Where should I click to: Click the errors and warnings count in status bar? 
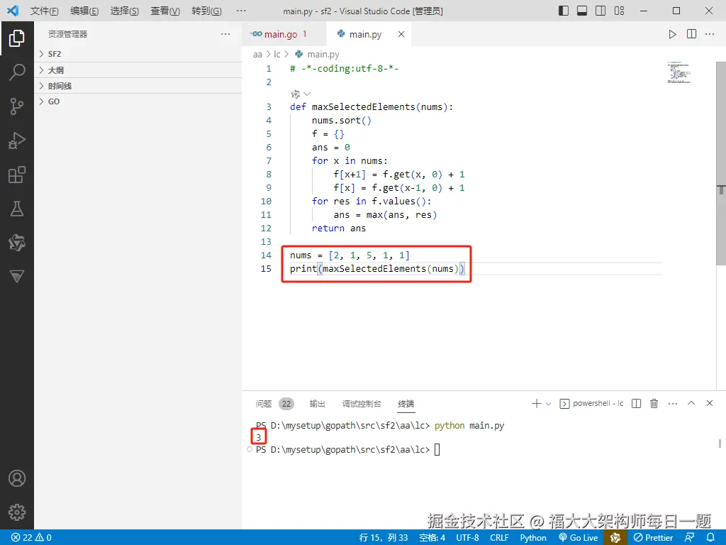tap(31, 537)
